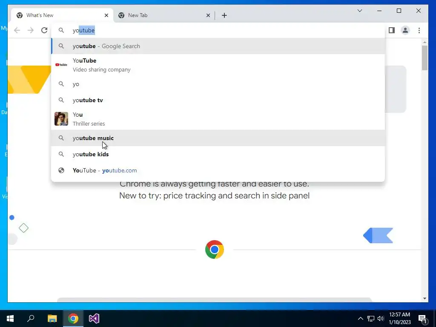Image resolution: width=436 pixels, height=327 pixels.
Task: Minimize the Chrome window
Action: point(379,11)
